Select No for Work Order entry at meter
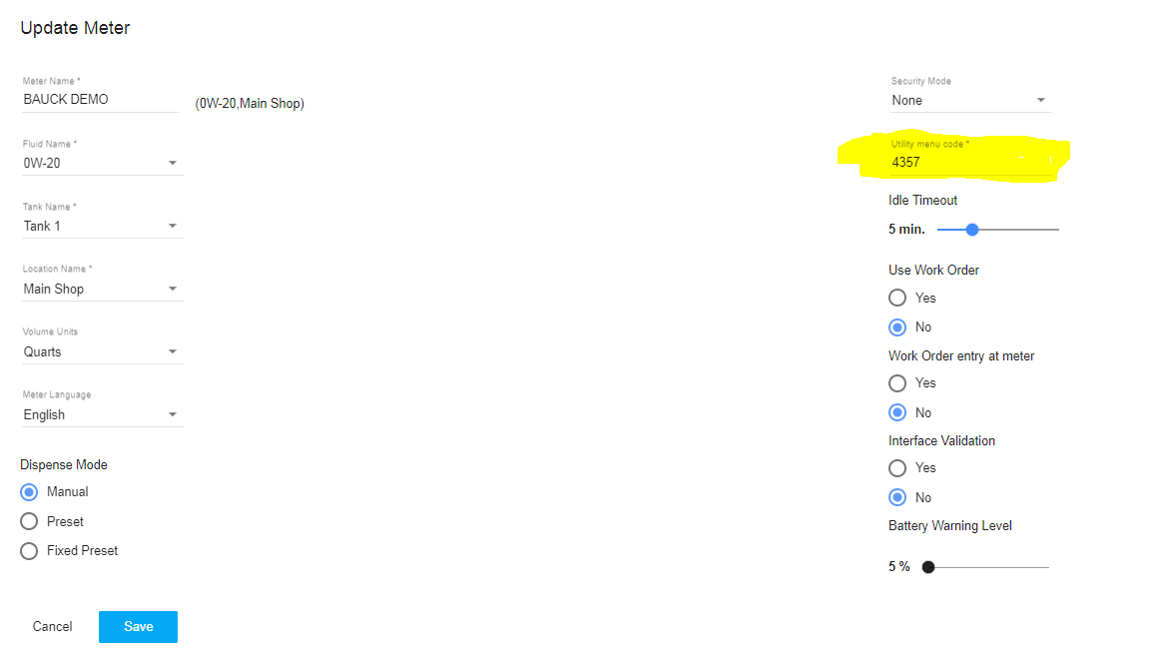Screen dimensions: 1165x657 pyautogui.click(x=897, y=412)
